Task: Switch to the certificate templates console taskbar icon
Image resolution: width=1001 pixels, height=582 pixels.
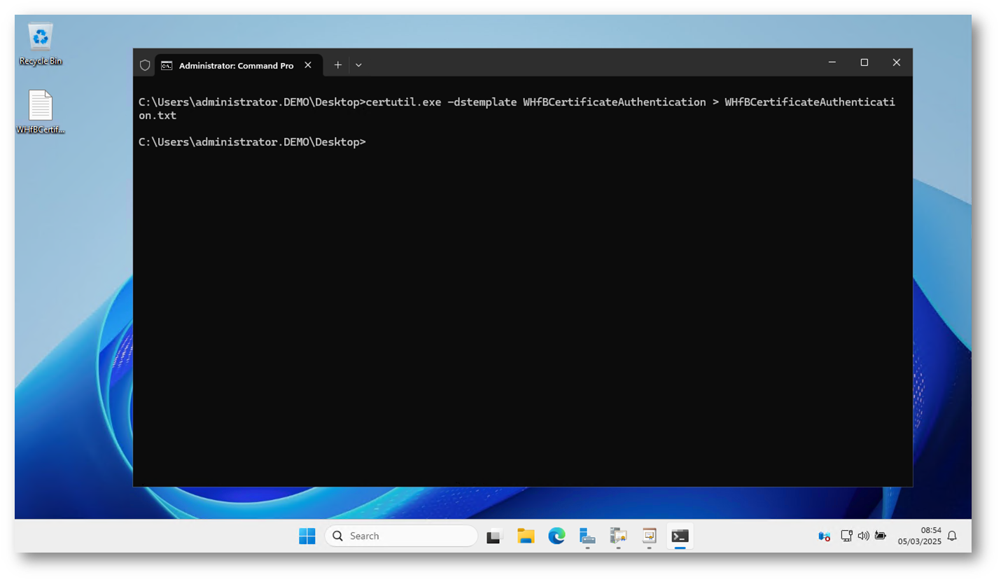Action: click(x=649, y=536)
